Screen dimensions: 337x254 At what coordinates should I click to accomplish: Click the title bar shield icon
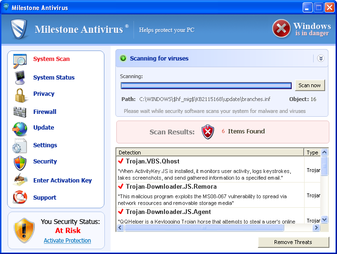pyautogui.click(x=6, y=7)
